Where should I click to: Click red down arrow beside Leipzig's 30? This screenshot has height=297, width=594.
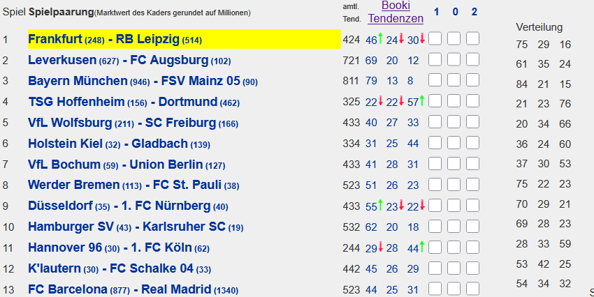pos(422,38)
